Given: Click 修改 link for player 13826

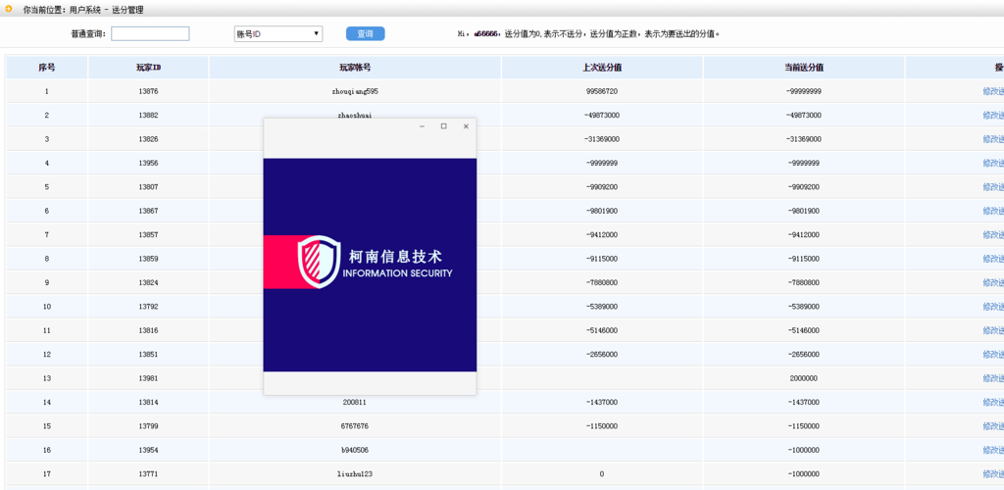Looking at the screenshot, I should (x=993, y=139).
